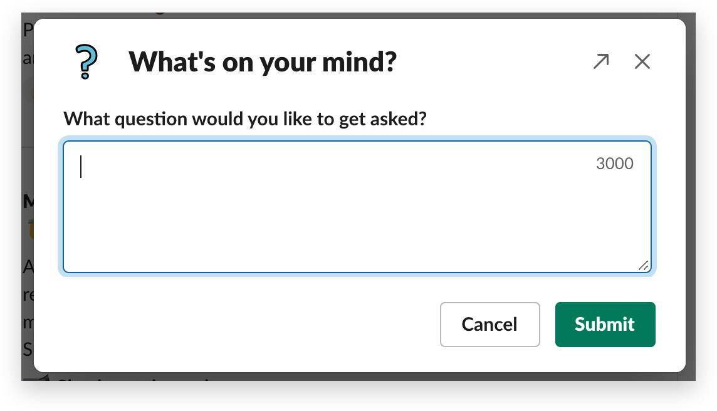Viewport: 717px width, 411px height.
Task: Choose Cancel in the dialog footer
Action: tap(489, 325)
